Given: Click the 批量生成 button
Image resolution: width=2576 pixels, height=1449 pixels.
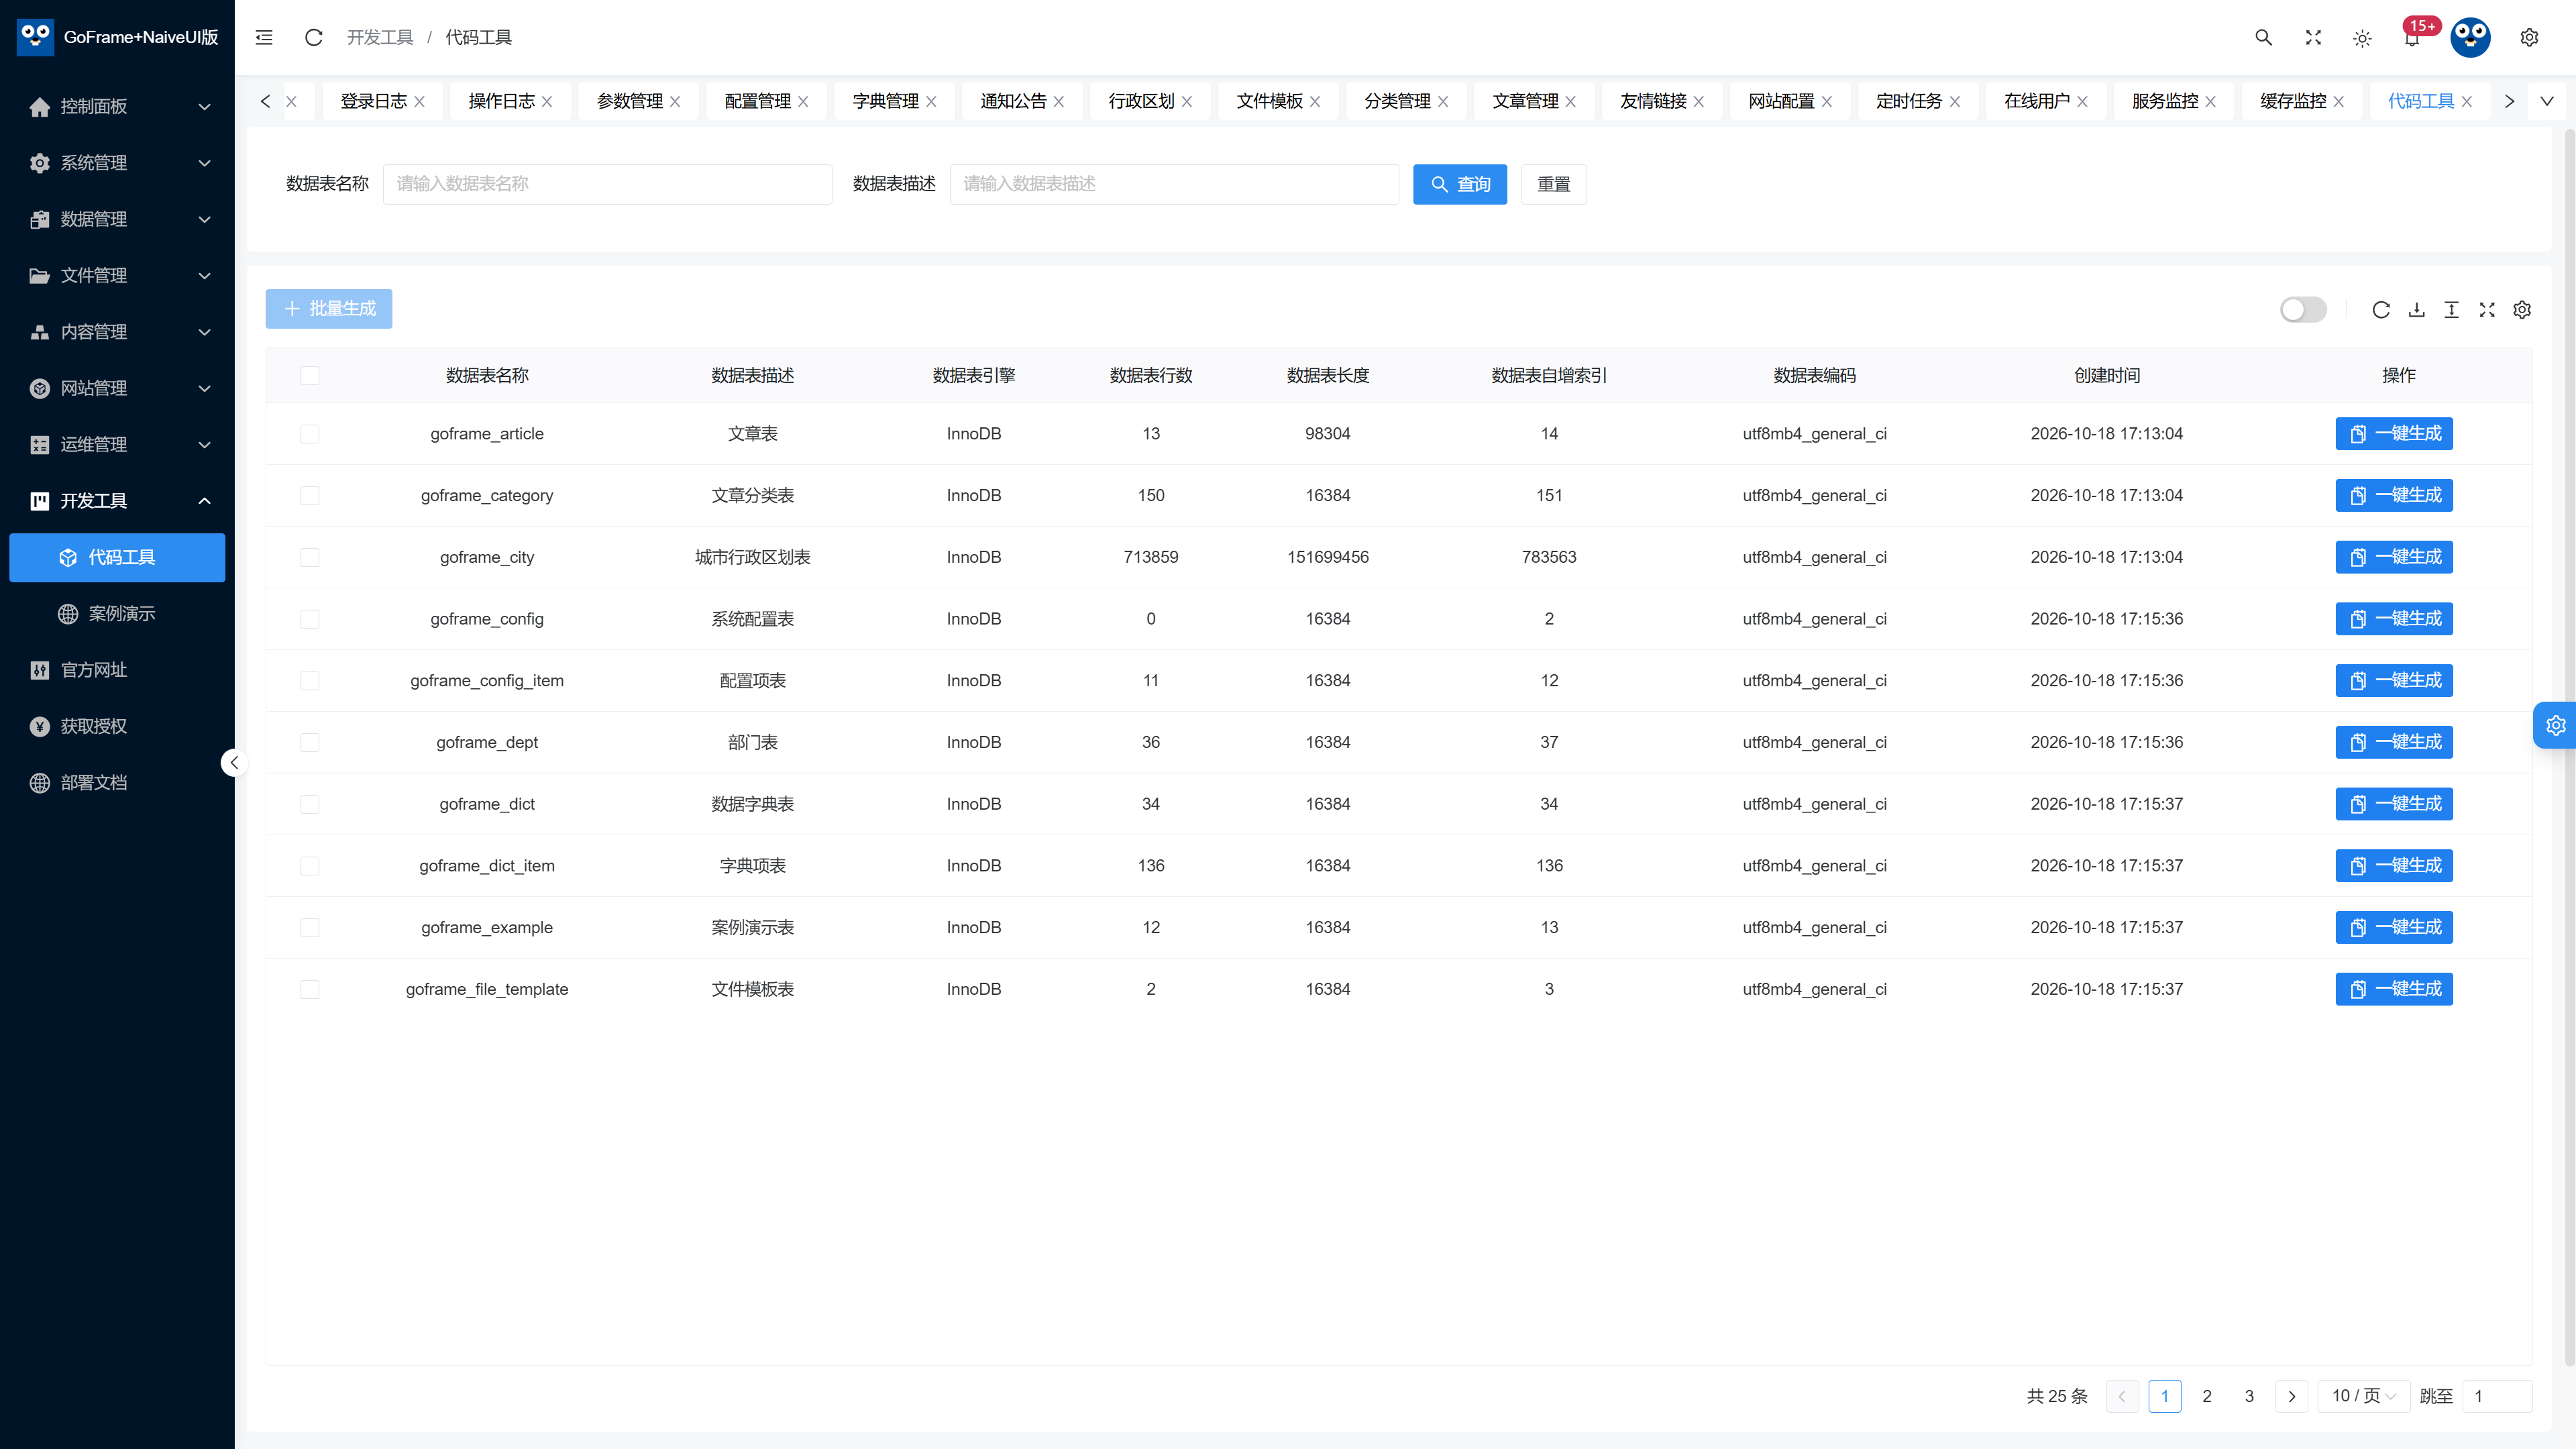Looking at the screenshot, I should pos(329,309).
